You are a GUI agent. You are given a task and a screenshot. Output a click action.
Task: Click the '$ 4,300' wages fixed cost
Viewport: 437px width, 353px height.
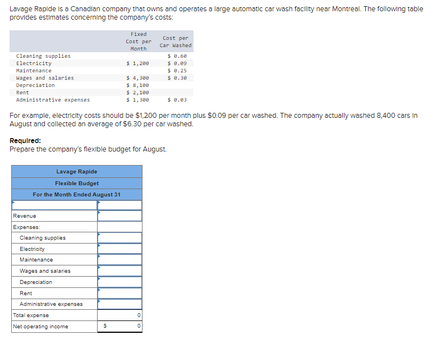point(137,78)
